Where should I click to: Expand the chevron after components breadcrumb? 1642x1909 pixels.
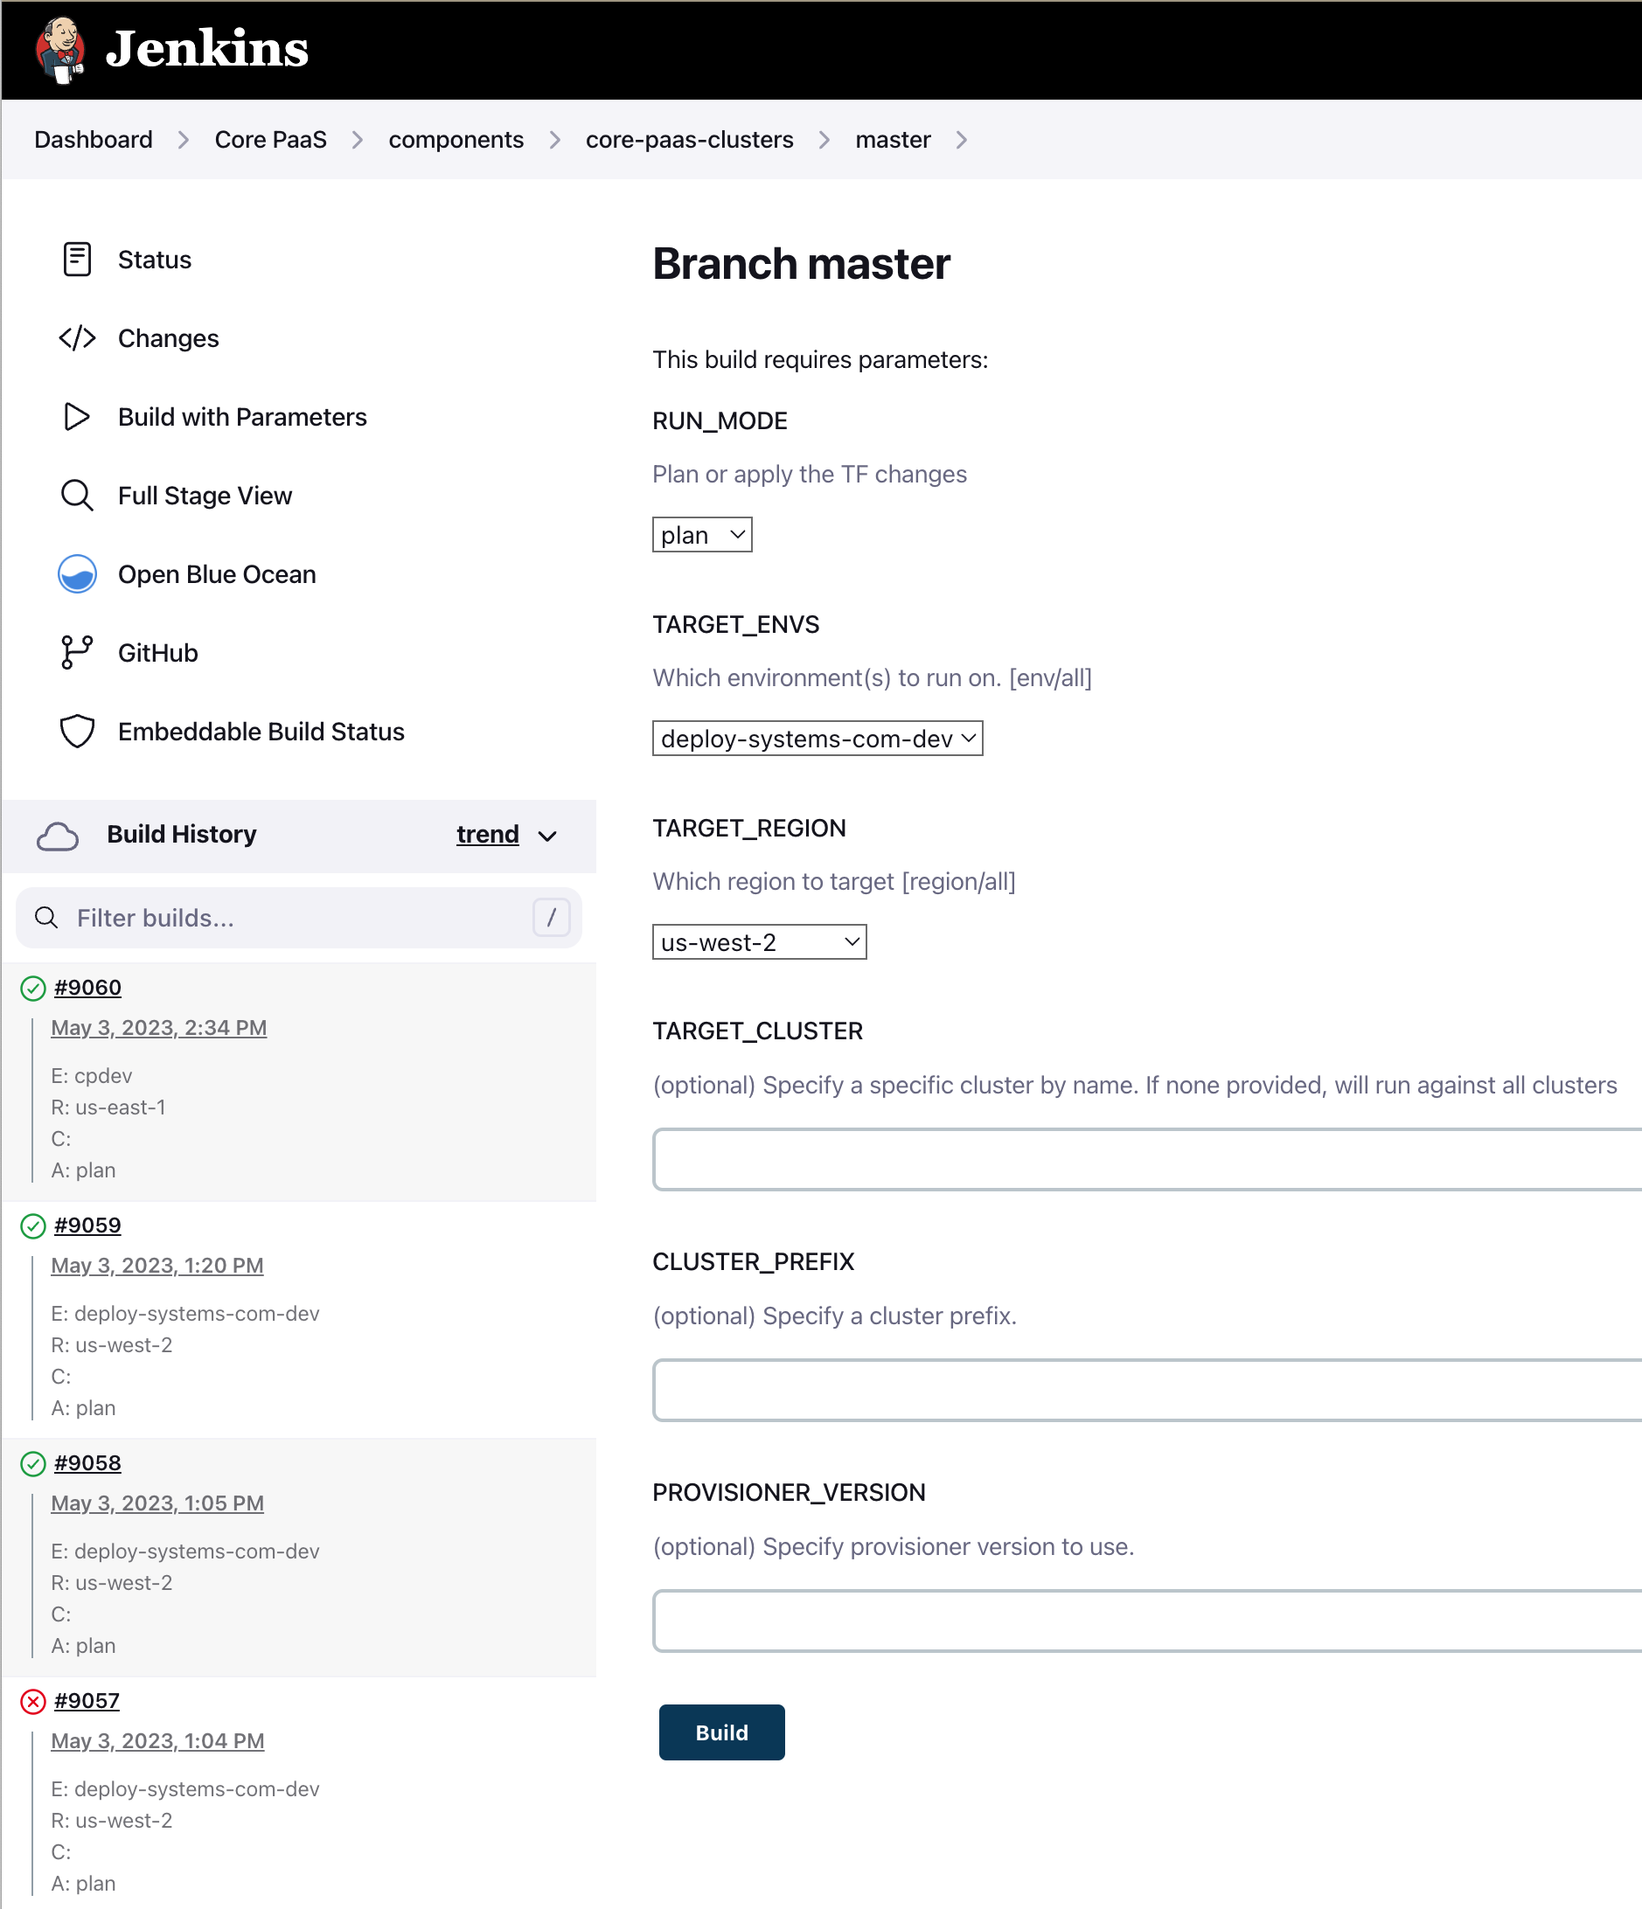pyautogui.click(x=554, y=140)
